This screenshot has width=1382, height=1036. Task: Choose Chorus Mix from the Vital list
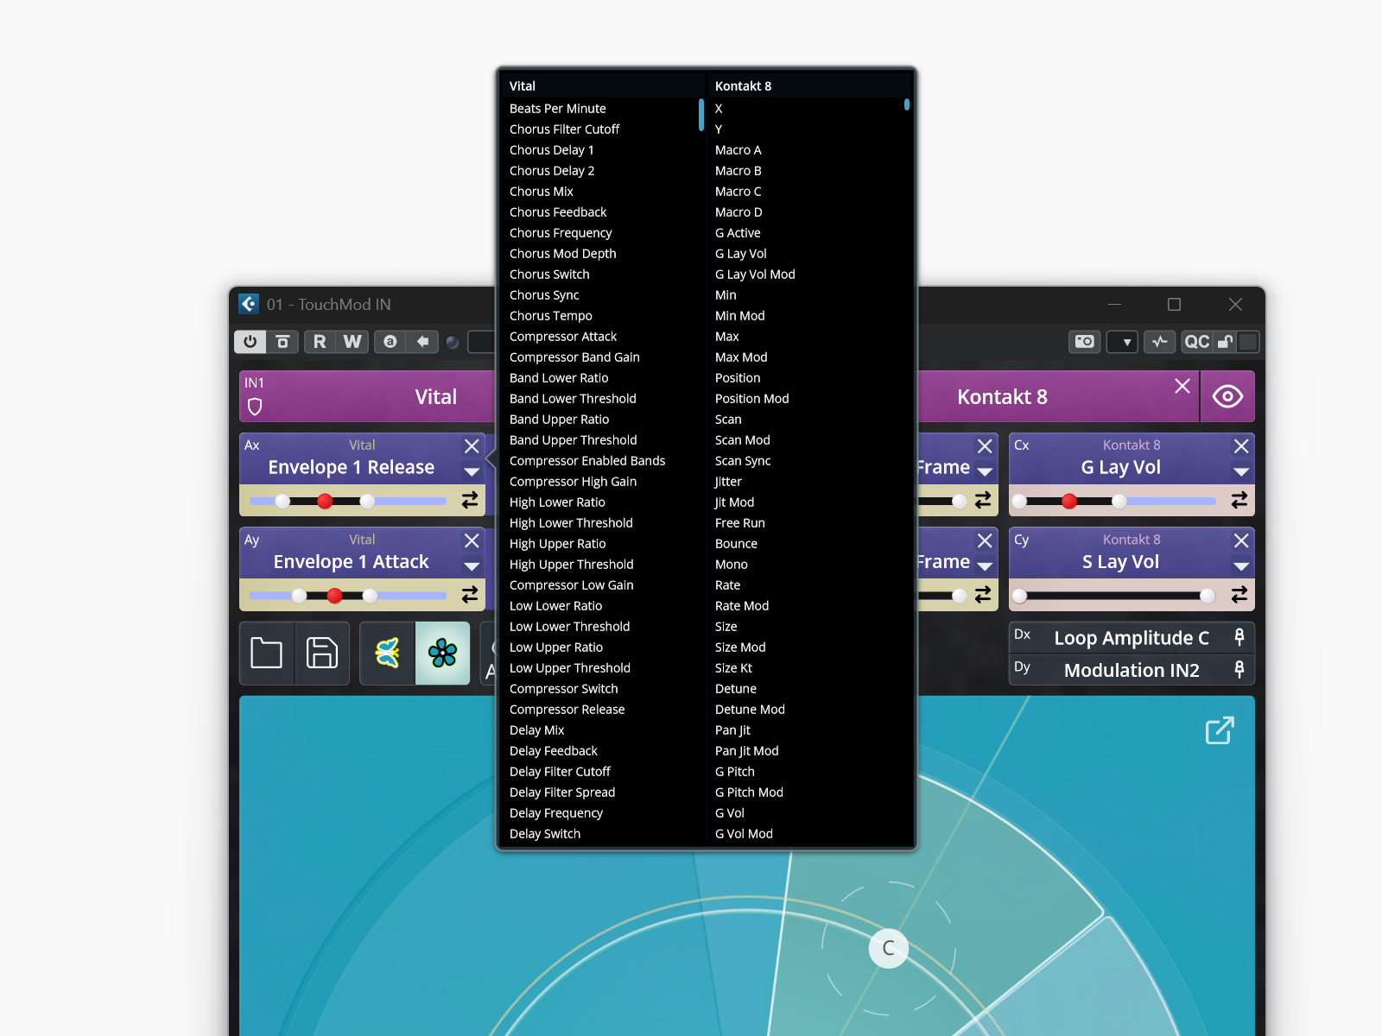point(542,192)
